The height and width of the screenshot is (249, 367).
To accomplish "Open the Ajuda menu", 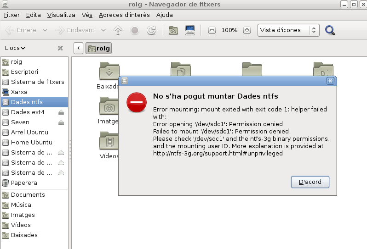I will (x=164, y=15).
